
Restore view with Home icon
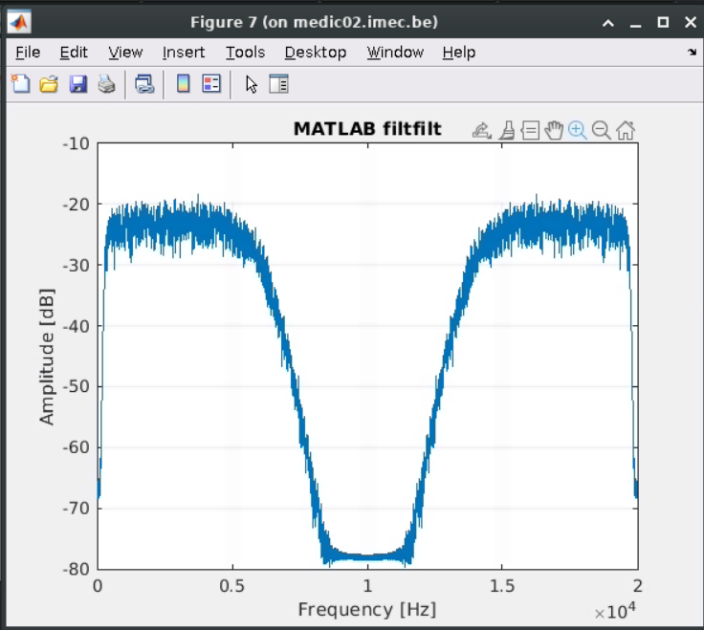click(x=626, y=131)
